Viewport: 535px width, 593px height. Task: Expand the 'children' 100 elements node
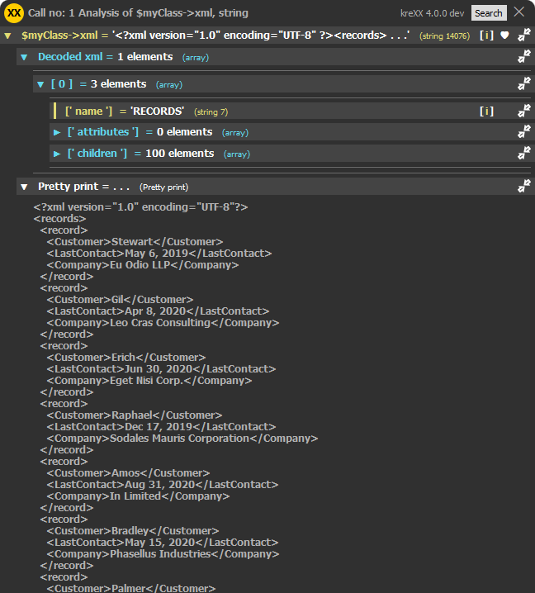57,154
